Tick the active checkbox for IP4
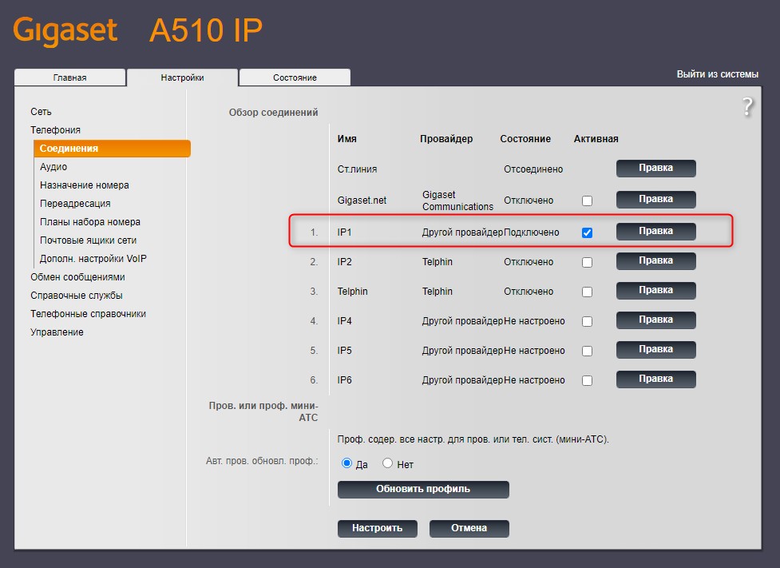Screen dimensions: 780x568 (x=587, y=321)
